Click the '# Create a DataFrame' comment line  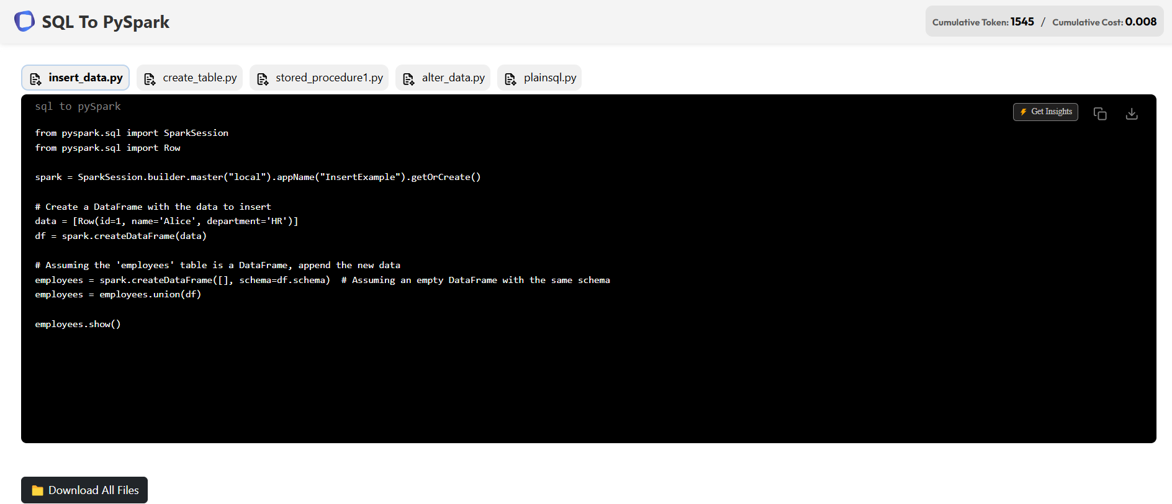[x=153, y=207]
